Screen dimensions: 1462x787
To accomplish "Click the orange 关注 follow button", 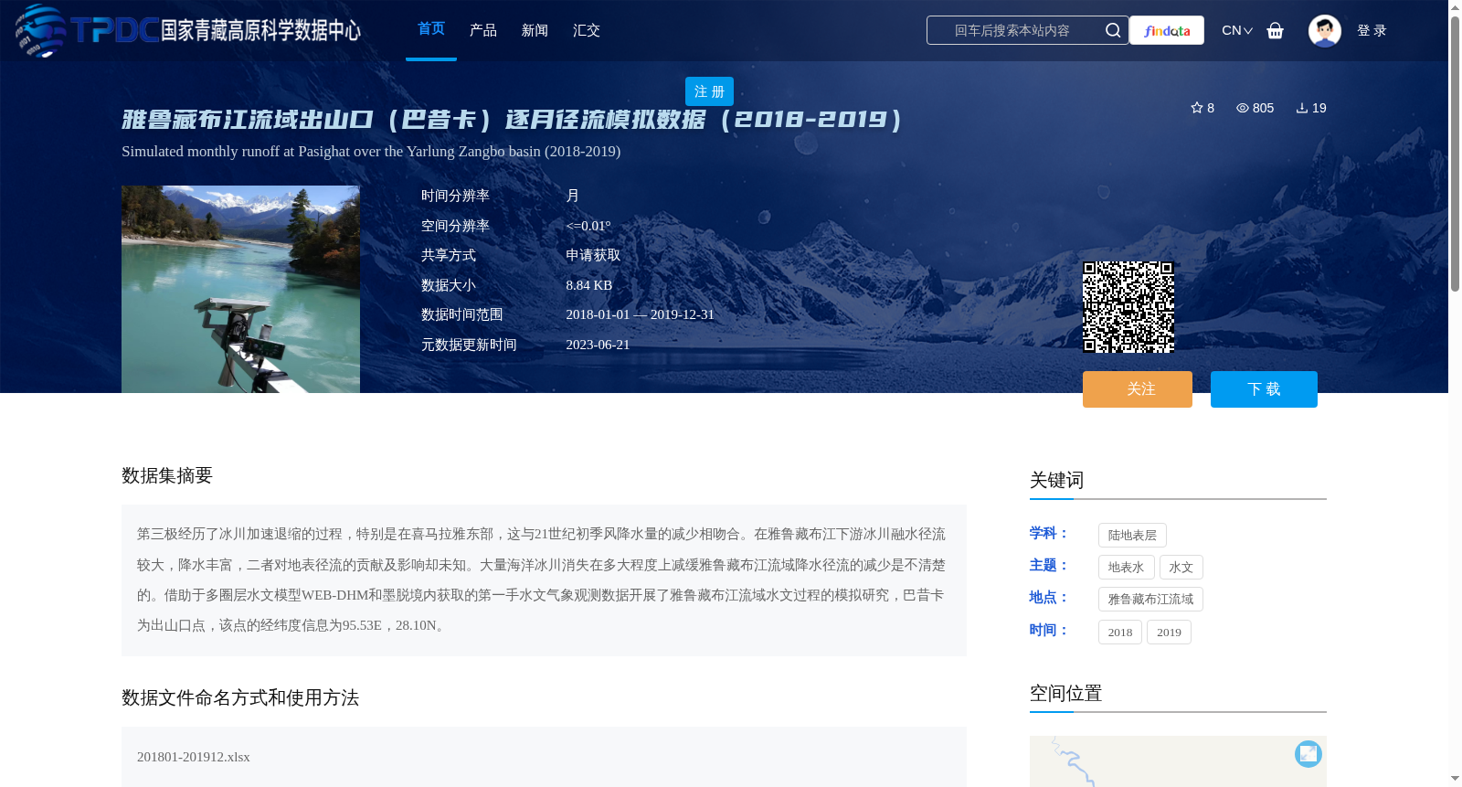I will pyautogui.click(x=1138, y=389).
